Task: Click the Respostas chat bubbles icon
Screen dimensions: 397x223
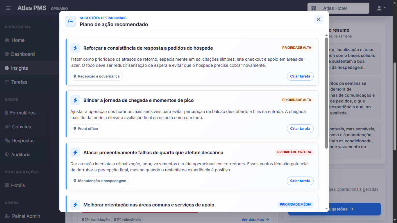Action: tap(7, 141)
